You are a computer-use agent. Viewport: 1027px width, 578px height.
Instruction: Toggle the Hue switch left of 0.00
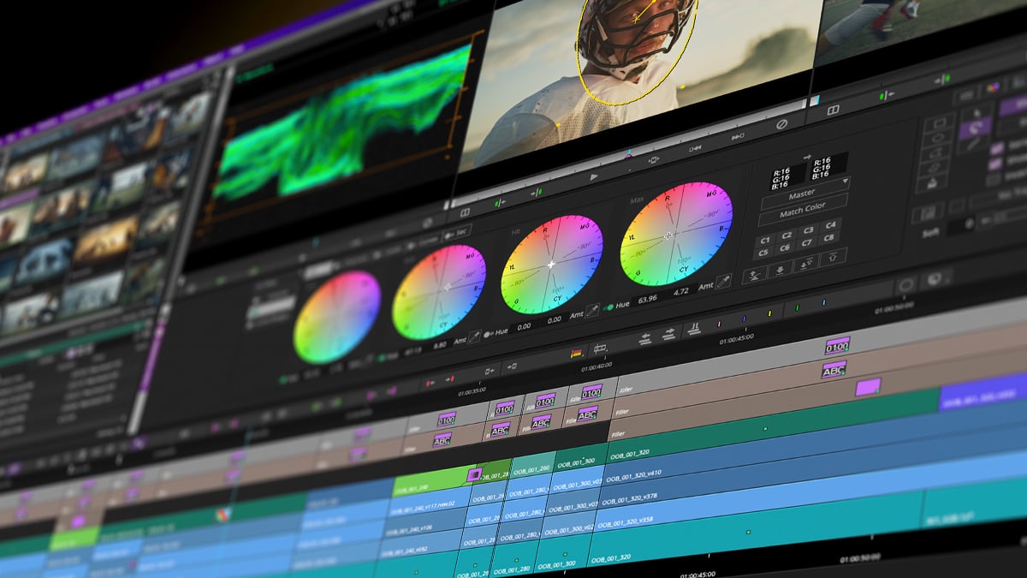click(489, 334)
